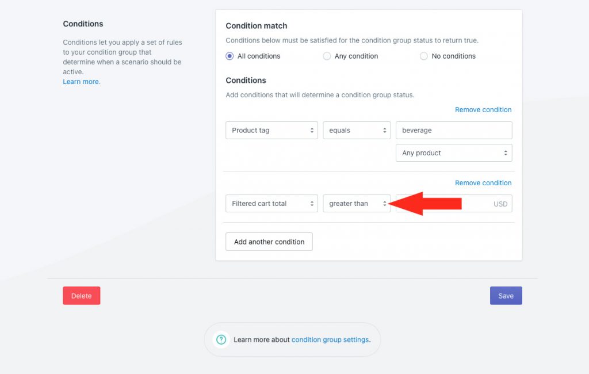Click the beverage tag input field
The height and width of the screenshot is (374, 589).
click(x=454, y=130)
